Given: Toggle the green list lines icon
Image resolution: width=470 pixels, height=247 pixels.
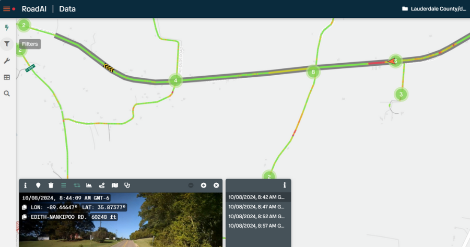Looking at the screenshot, I should pos(64,185).
